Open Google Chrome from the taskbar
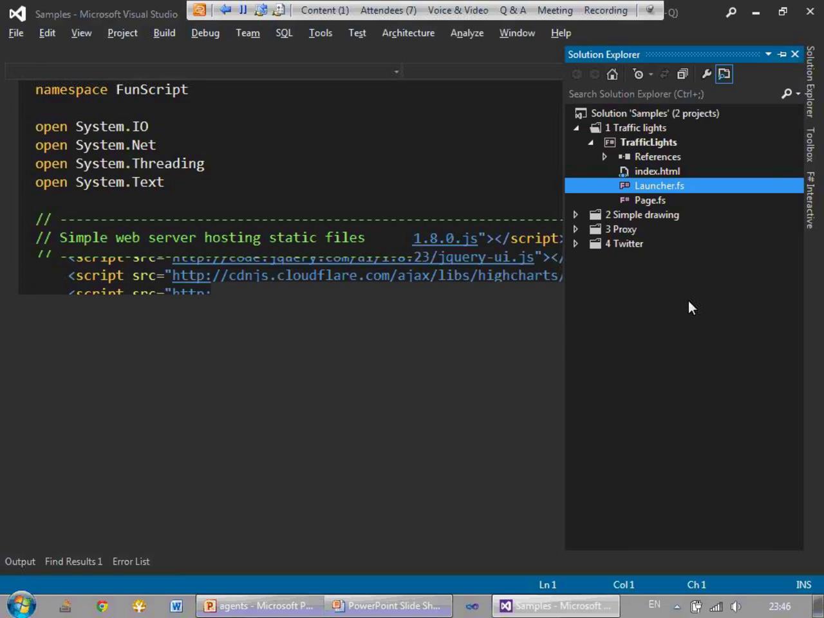The height and width of the screenshot is (618, 824). [102, 606]
